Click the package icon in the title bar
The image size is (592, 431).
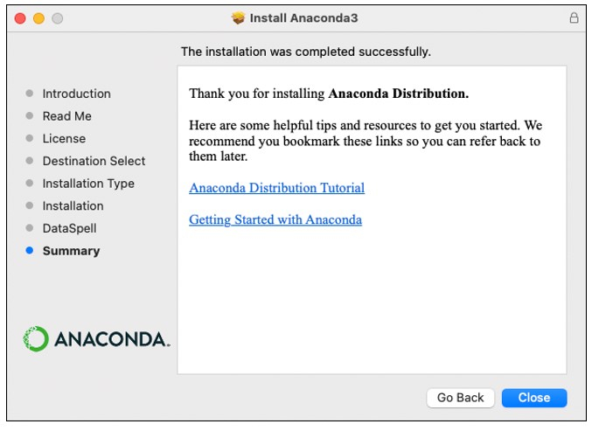pyautogui.click(x=238, y=17)
